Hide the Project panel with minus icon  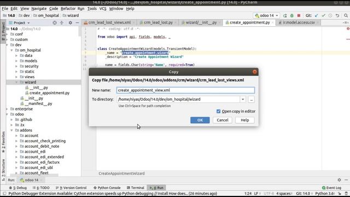coord(77,23)
